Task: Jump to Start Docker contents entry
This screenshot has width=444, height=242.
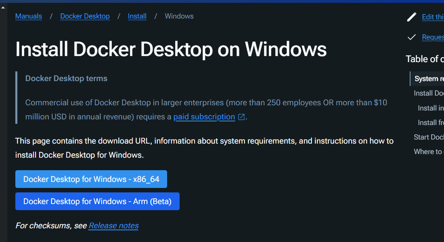Action: pos(429,137)
